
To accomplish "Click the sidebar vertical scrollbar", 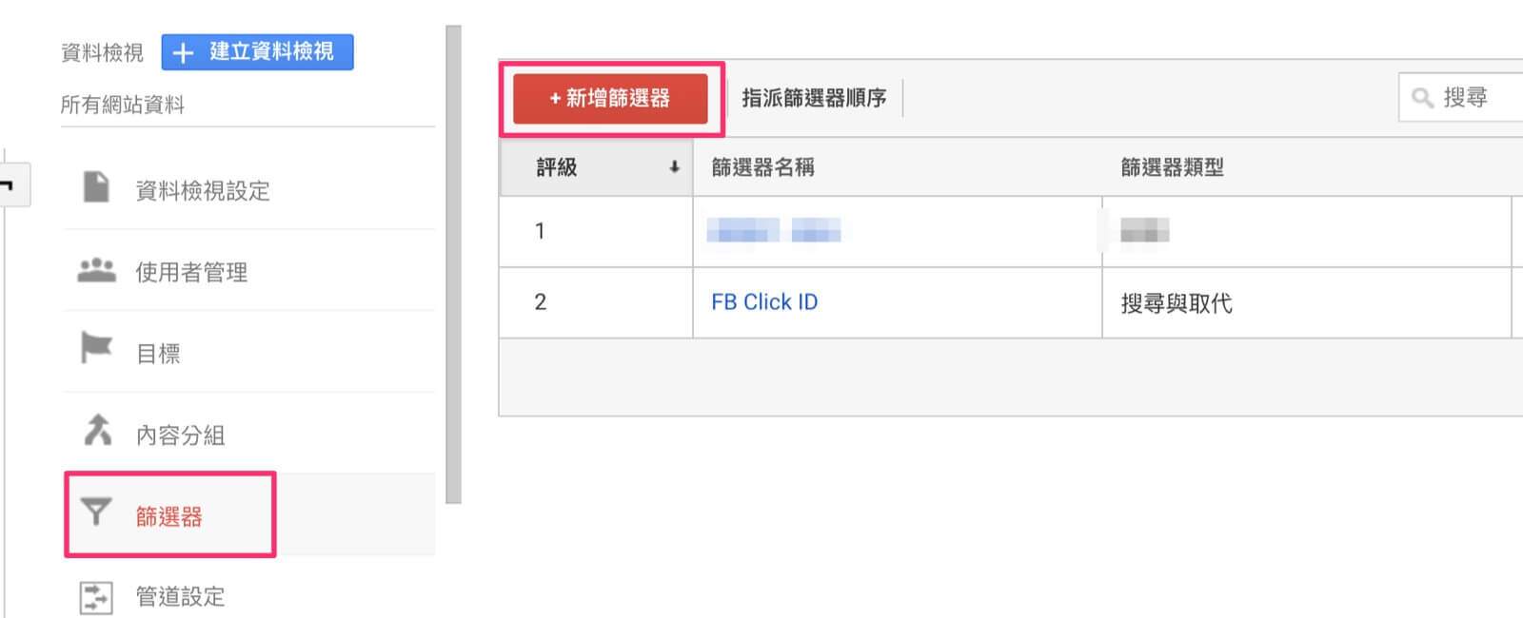I will click(453, 264).
